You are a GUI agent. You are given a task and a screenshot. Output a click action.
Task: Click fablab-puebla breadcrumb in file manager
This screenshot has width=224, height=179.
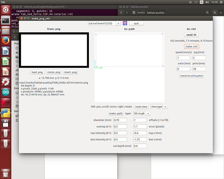[156, 13]
